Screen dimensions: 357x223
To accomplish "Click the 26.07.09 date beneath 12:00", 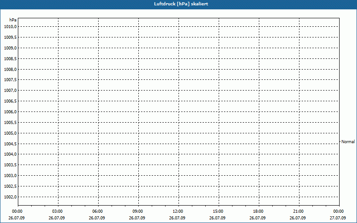I will point(177,218).
